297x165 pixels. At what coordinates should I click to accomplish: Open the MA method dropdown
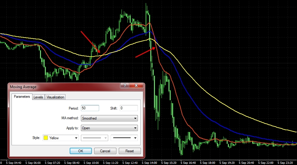click(x=109, y=118)
